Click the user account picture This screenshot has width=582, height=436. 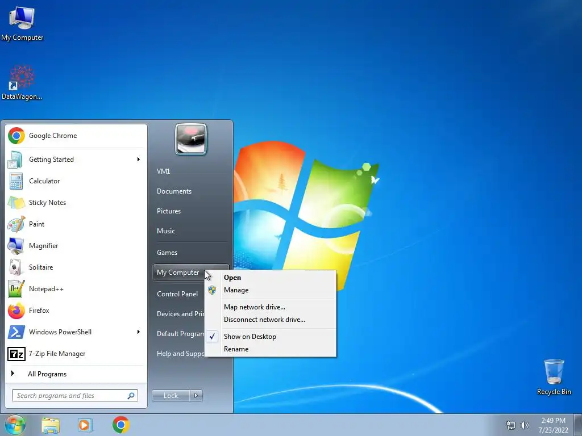click(x=191, y=139)
